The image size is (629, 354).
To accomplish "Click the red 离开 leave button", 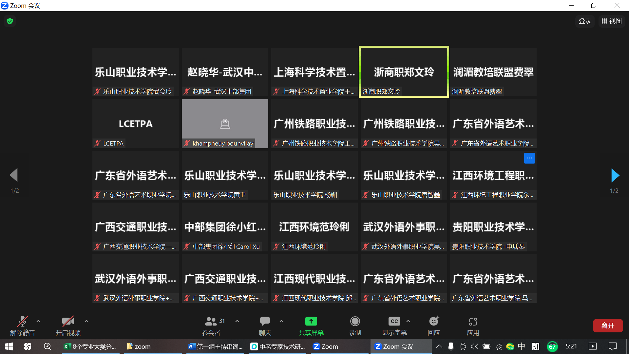I will click(x=608, y=325).
